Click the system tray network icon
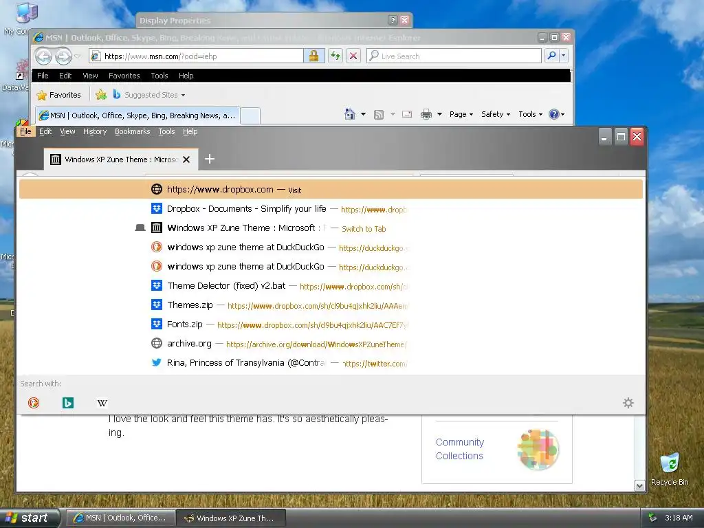Screen dimensions: 704x528 653,518
